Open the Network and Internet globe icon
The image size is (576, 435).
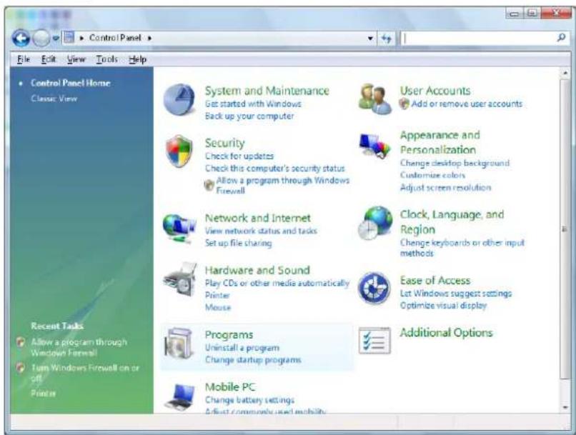click(179, 229)
